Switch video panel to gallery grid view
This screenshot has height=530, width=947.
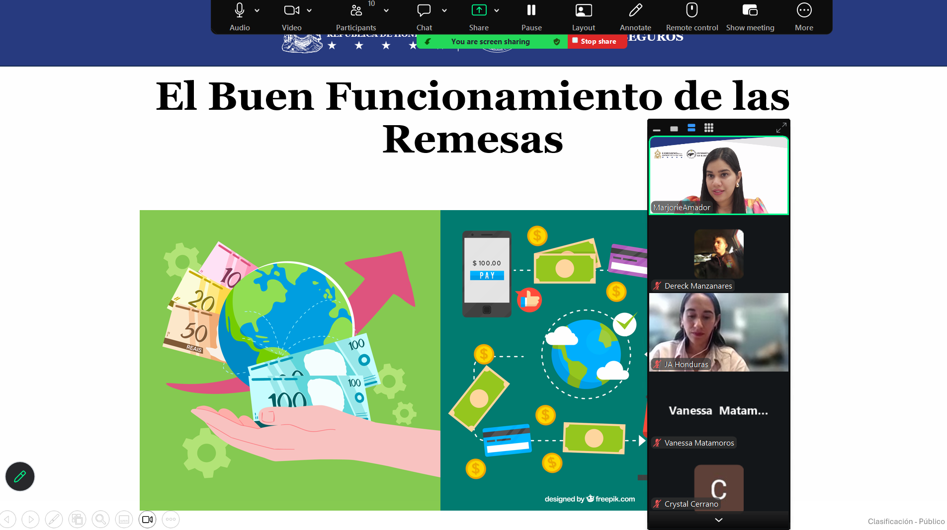(709, 128)
